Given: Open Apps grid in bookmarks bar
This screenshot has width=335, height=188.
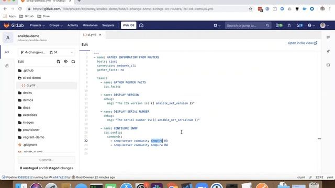Looking at the screenshot, I should [x=9, y=16].
